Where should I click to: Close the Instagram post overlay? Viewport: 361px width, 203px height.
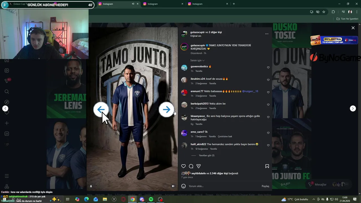point(353,28)
